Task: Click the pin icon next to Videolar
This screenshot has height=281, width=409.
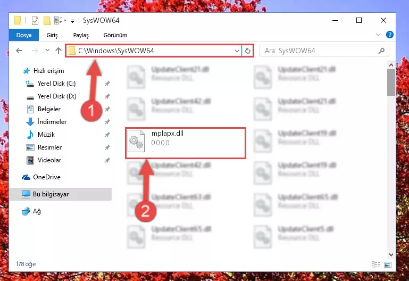Action: 107,161
